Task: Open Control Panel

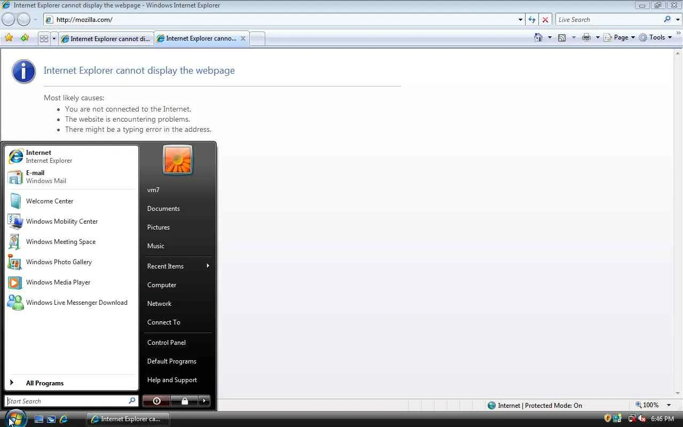Action: [178, 343]
